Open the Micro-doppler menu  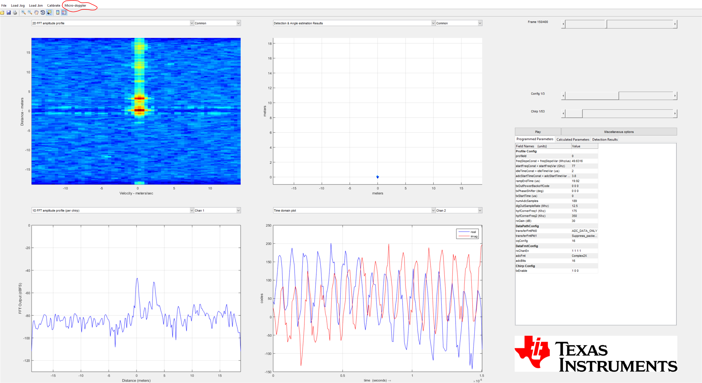pyautogui.click(x=75, y=5)
